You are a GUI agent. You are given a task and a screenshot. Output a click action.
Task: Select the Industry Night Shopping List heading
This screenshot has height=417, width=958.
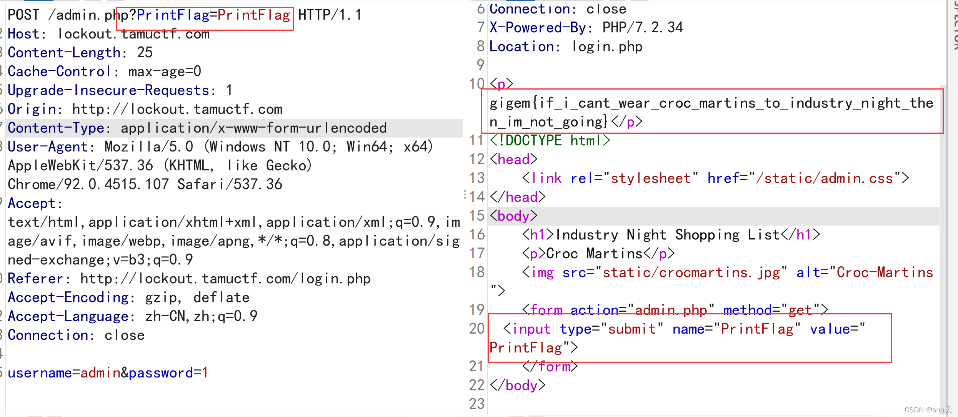click(x=671, y=235)
